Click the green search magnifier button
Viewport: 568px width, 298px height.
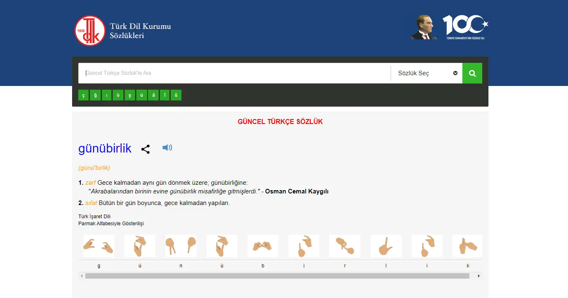point(472,73)
